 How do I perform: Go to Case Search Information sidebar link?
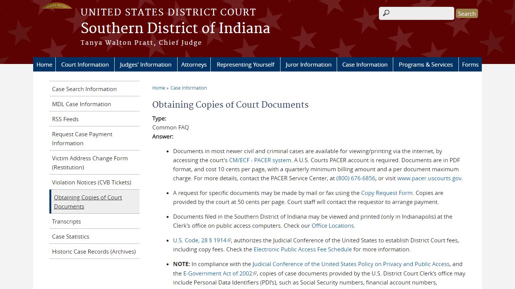(x=94, y=89)
